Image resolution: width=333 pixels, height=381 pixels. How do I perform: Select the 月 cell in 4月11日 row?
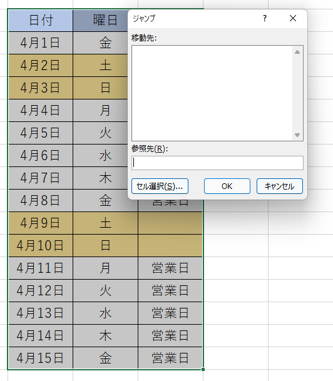(x=105, y=268)
